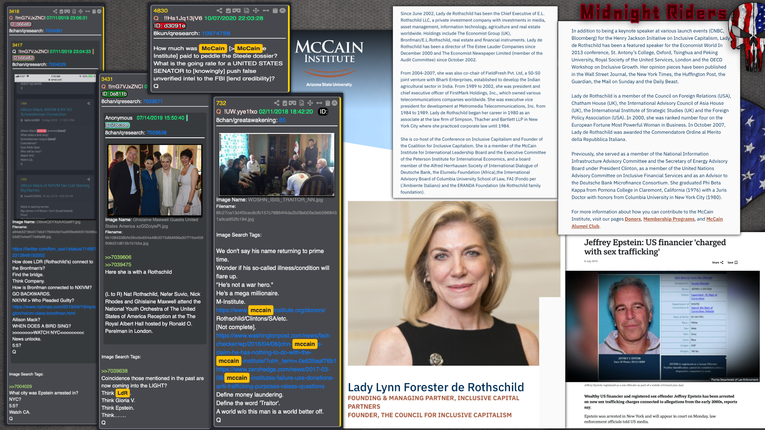This screenshot has width=765, height=430.
Task: Click the green ID: 0e811b badge
Action: click(114, 94)
